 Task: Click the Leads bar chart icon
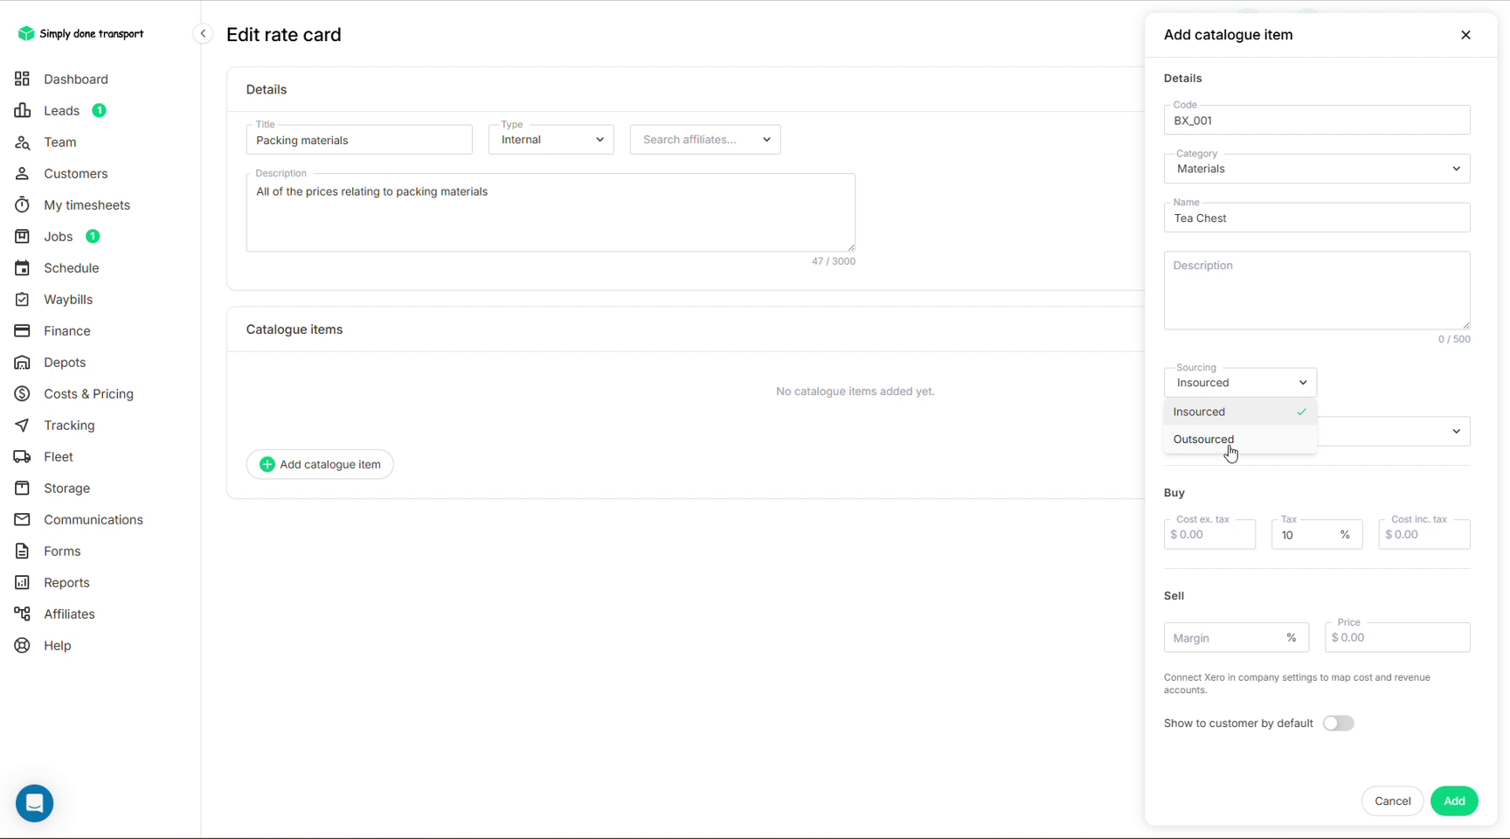[22, 110]
